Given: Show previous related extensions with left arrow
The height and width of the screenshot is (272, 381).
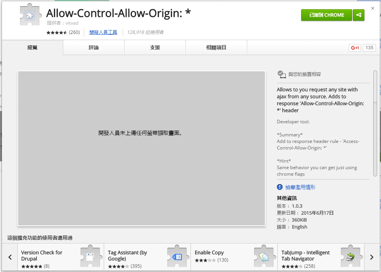Looking at the screenshot, I should click(10, 257).
